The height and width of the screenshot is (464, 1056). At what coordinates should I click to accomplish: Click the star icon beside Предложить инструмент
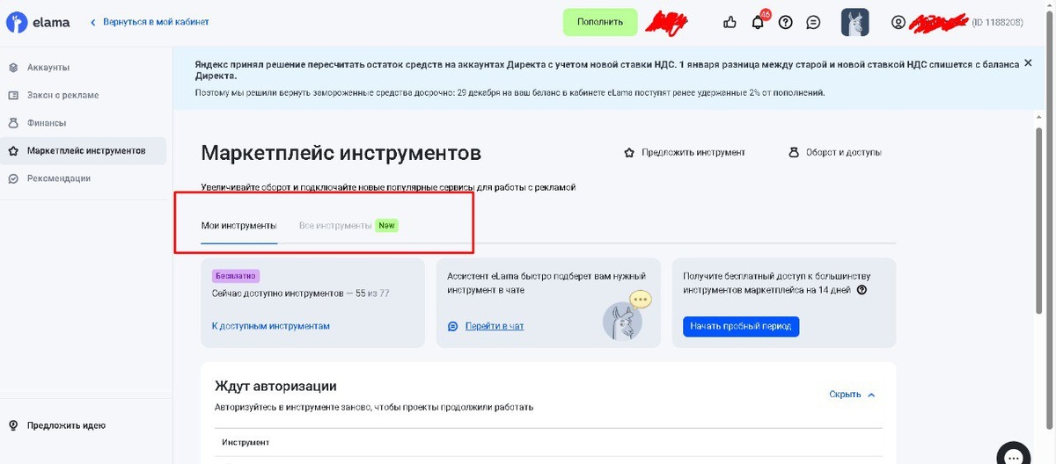[629, 152]
